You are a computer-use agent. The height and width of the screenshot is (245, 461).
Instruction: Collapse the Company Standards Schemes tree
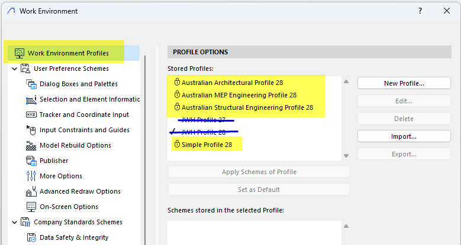point(14,222)
